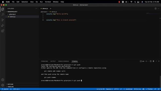The height and width of the screenshot is (91, 161).
Task: Kill terminal with trash icon
Action: click(x=153, y=61)
